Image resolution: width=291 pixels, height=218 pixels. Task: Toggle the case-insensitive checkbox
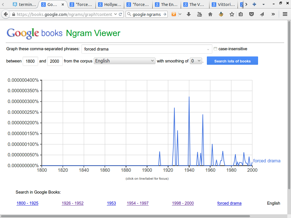215,49
